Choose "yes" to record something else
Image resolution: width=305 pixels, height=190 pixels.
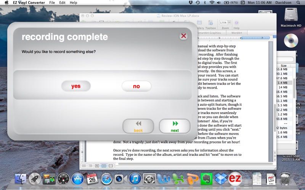(x=76, y=86)
